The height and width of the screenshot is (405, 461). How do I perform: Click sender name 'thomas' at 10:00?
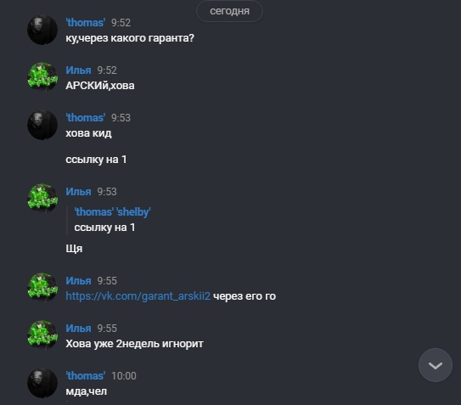click(85, 376)
